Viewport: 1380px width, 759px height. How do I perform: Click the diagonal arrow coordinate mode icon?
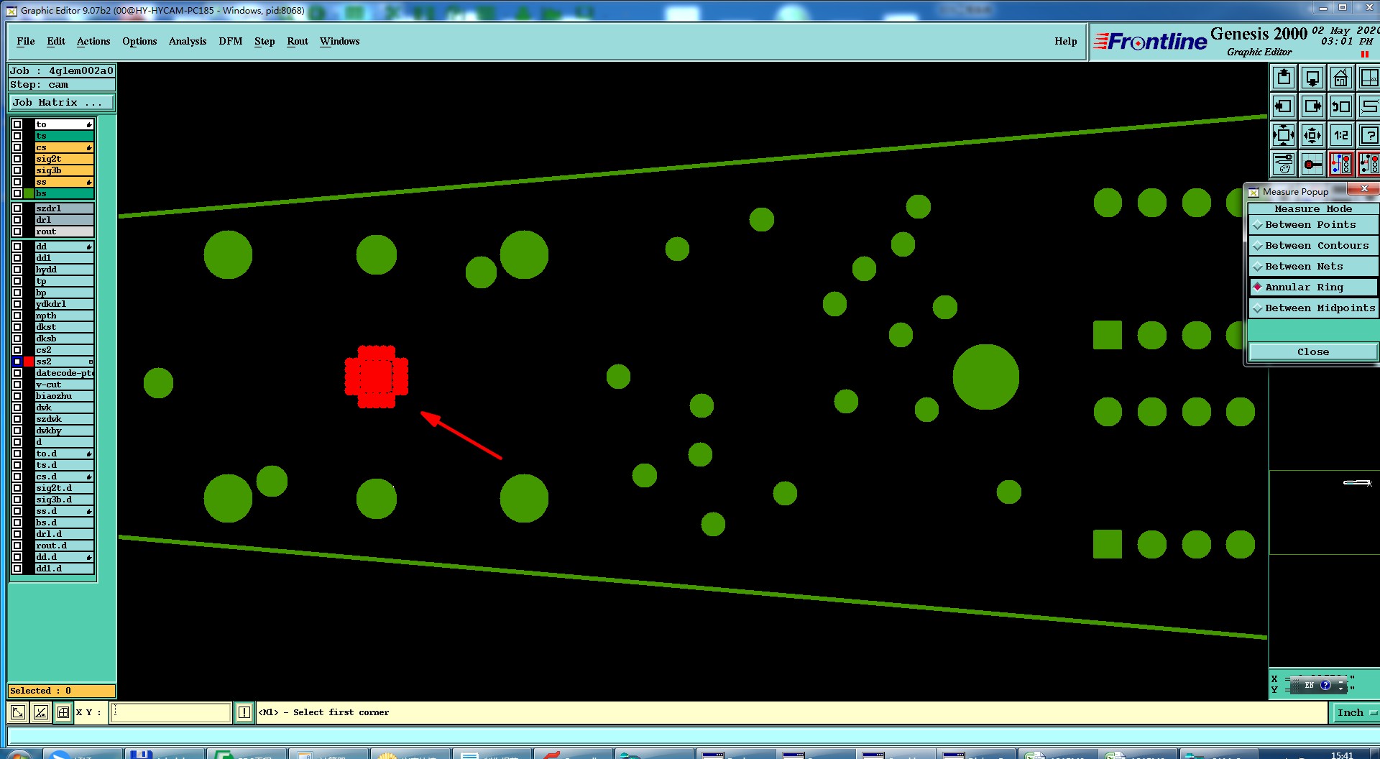(18, 712)
